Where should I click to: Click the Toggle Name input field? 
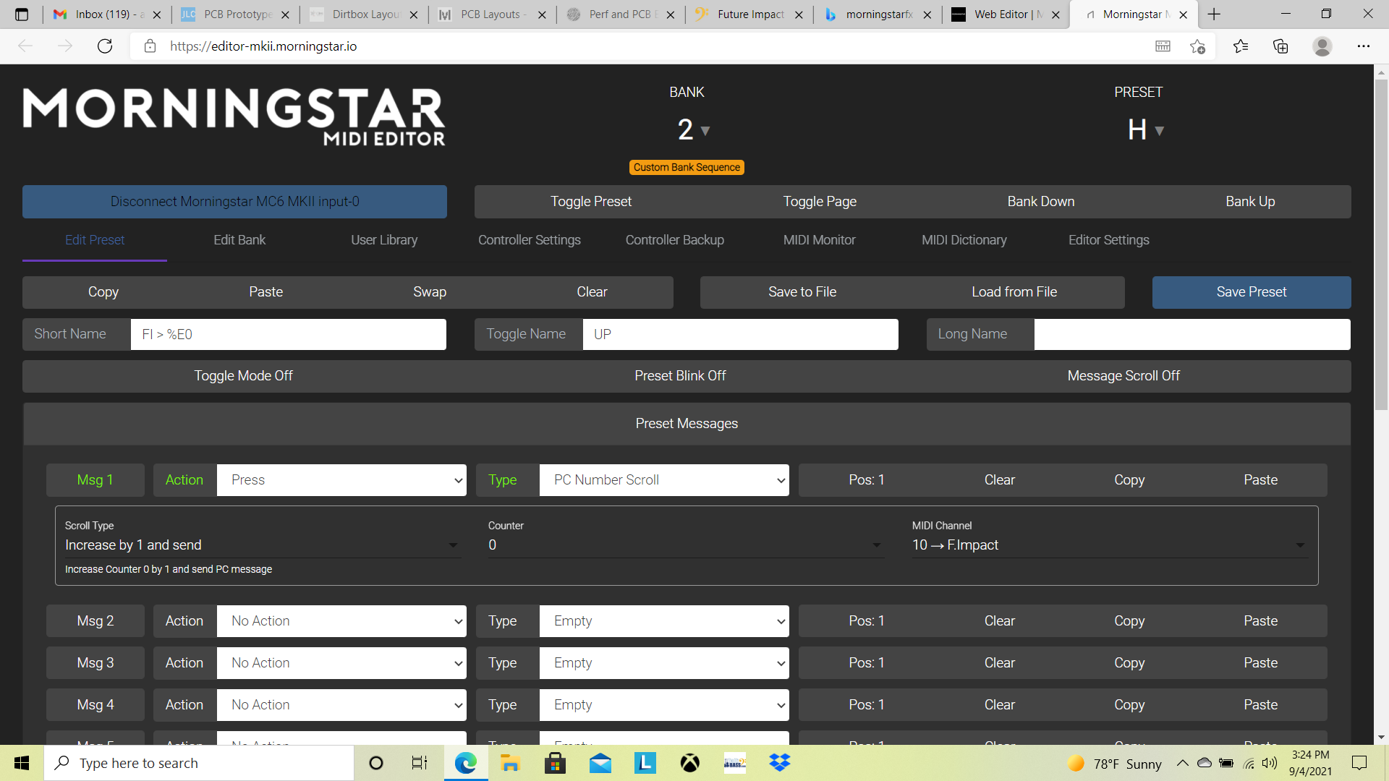741,334
